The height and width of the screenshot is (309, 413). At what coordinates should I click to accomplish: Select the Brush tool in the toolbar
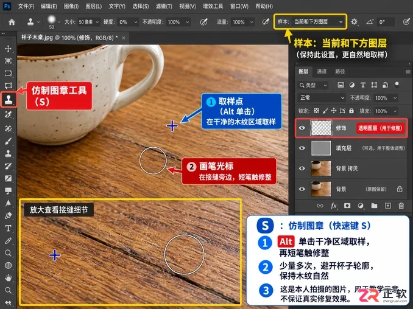click(8, 142)
